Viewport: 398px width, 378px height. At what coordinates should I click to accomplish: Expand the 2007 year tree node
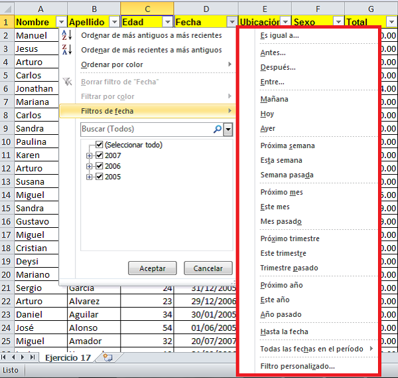coord(89,155)
